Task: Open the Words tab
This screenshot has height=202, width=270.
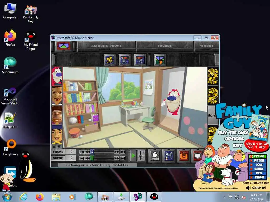Action: pyautogui.click(x=207, y=46)
